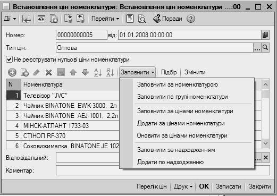Toggle Не реєструвати нульові ціни checkbox
This screenshot has width=277, height=196.
click(9, 59)
